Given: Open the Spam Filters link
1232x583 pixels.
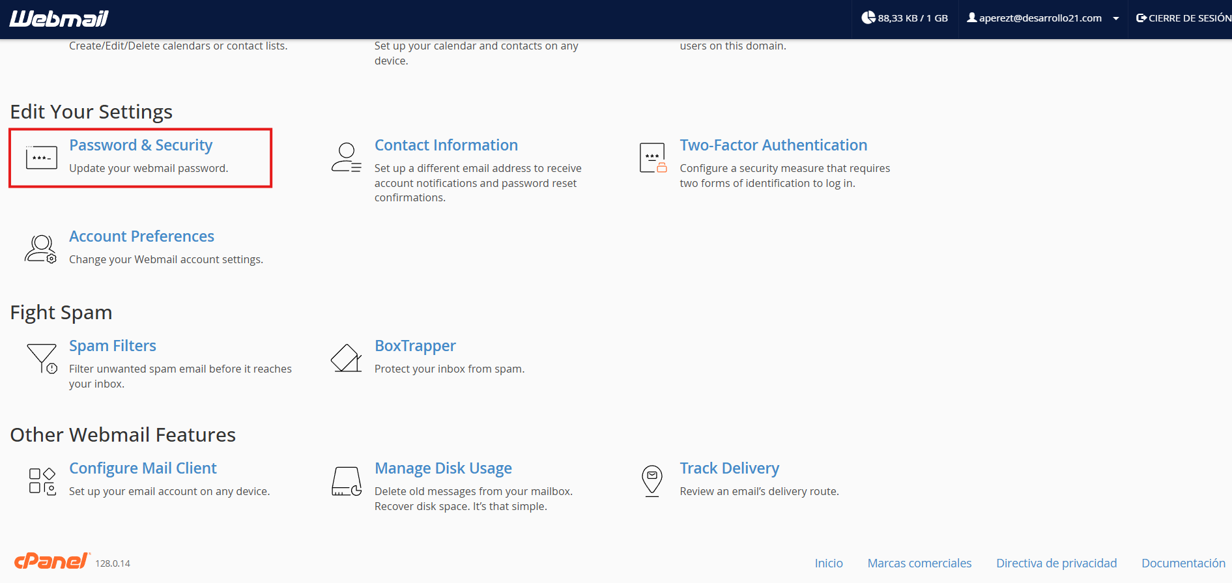Looking at the screenshot, I should click(x=113, y=346).
